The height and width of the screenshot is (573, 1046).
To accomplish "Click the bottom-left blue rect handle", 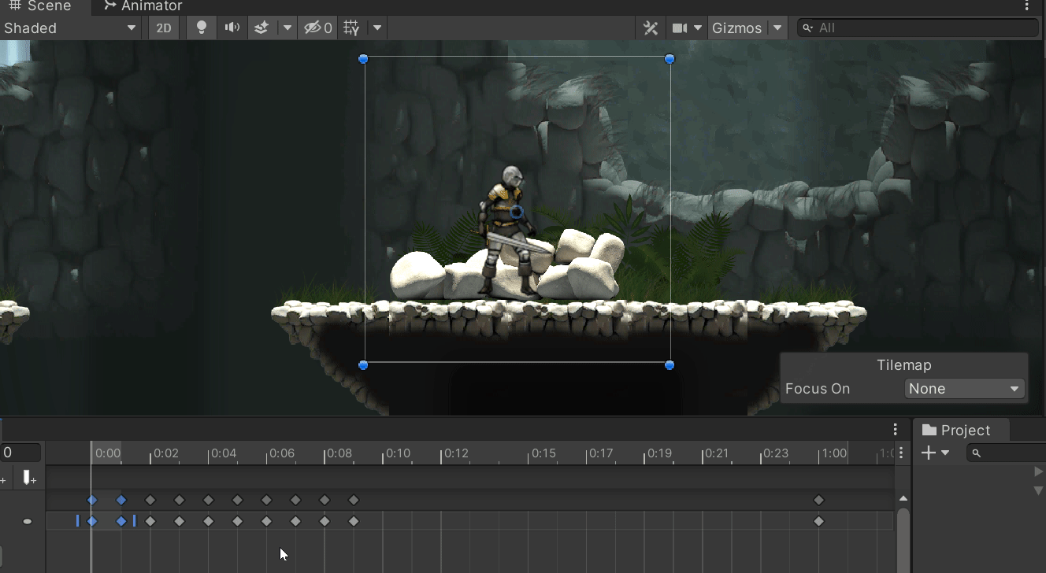I will (363, 364).
